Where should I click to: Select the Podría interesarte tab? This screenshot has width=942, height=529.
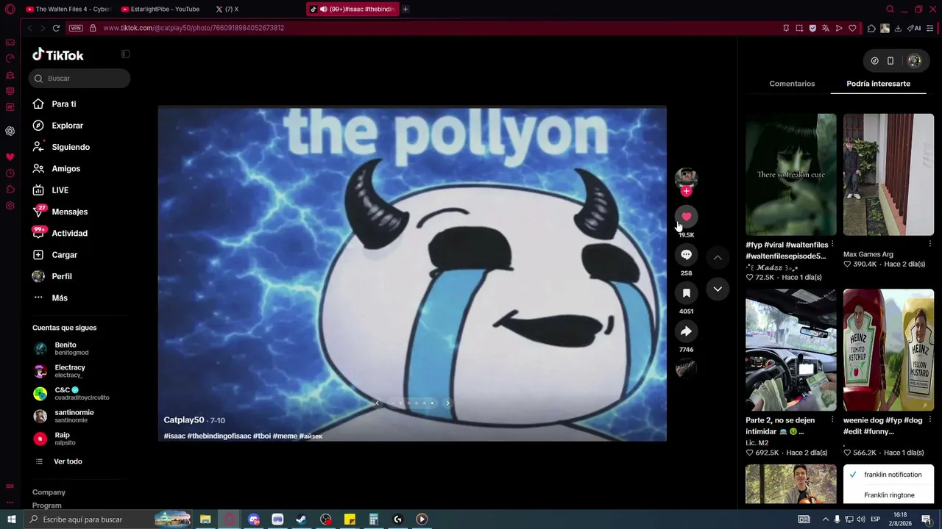878,84
